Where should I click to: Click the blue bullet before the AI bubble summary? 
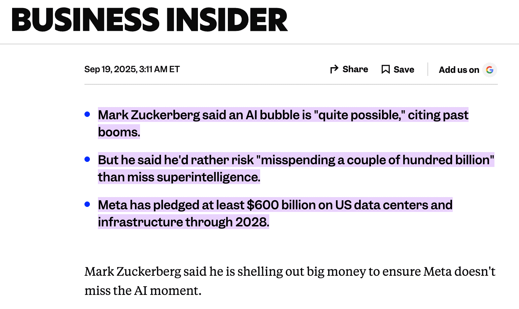pos(87,115)
